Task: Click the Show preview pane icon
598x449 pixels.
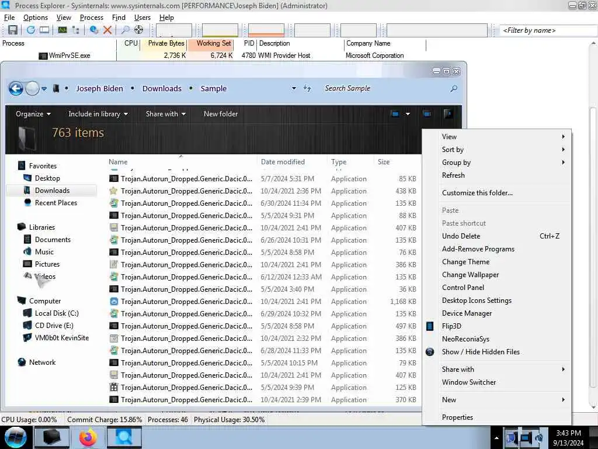Action: click(x=427, y=114)
